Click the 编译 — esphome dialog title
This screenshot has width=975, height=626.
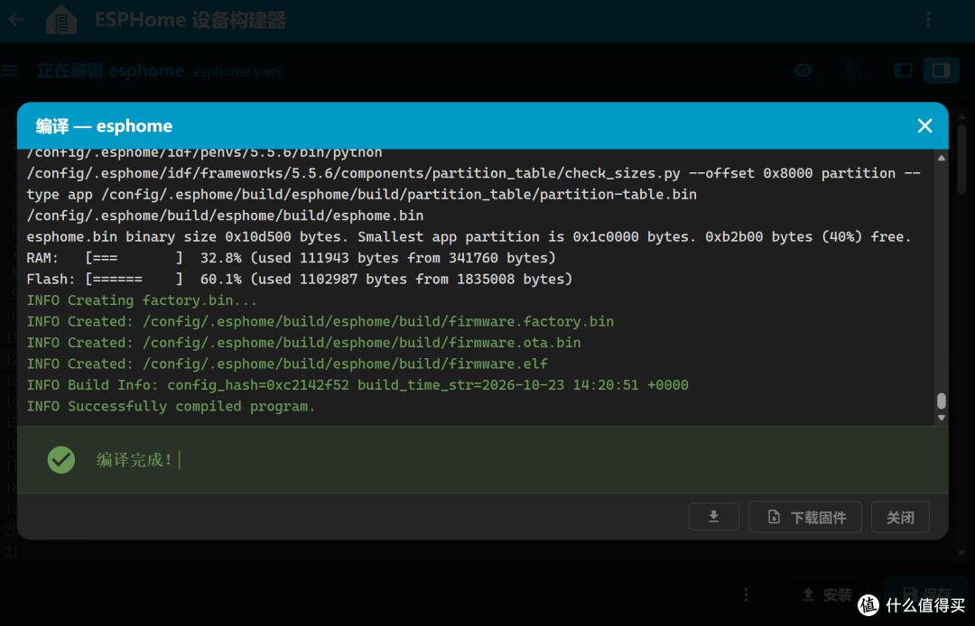click(104, 126)
